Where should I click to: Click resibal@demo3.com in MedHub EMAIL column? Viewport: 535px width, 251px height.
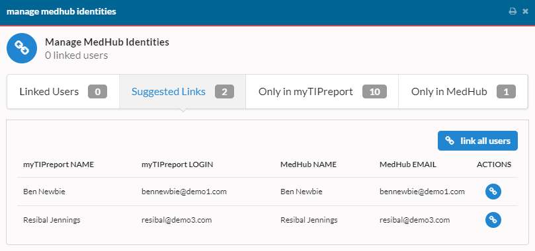pyautogui.click(x=415, y=220)
